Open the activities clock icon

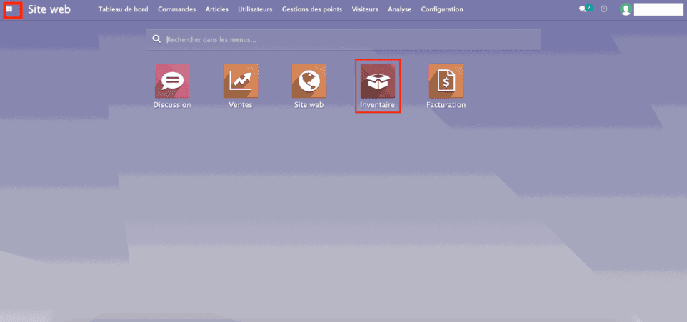(x=604, y=9)
